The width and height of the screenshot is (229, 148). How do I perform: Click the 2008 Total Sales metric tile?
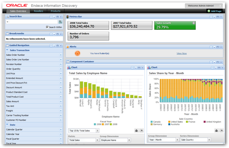(x=88, y=25)
